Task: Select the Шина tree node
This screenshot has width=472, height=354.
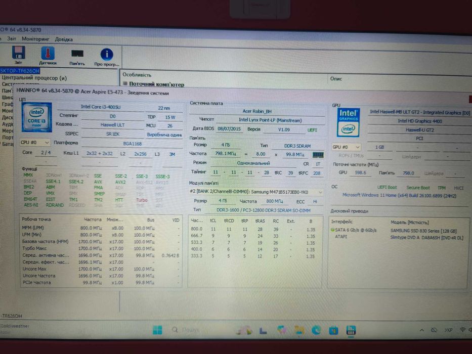Action: pyautogui.click(x=8, y=97)
